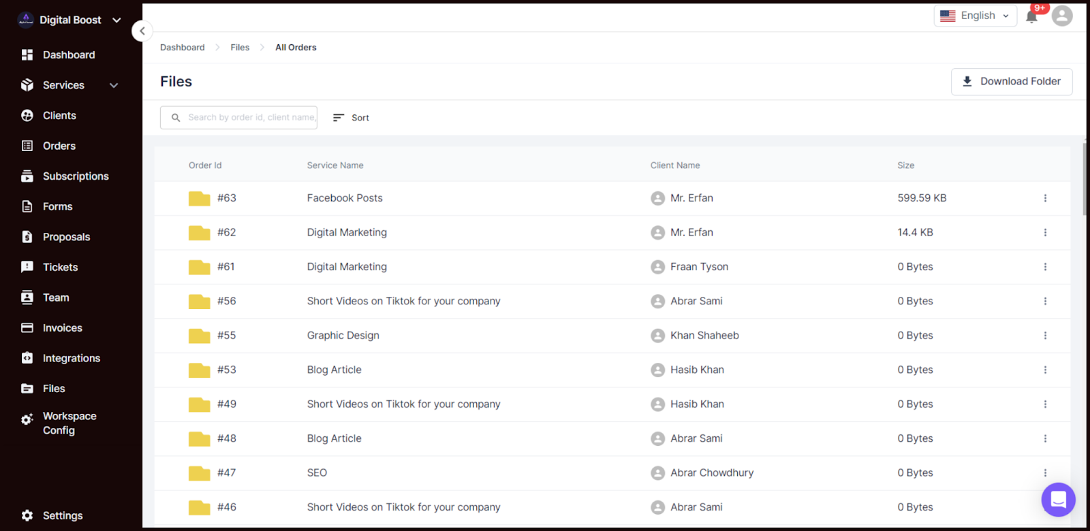1090x531 pixels.
Task: Focus the order search field
Action: (238, 117)
